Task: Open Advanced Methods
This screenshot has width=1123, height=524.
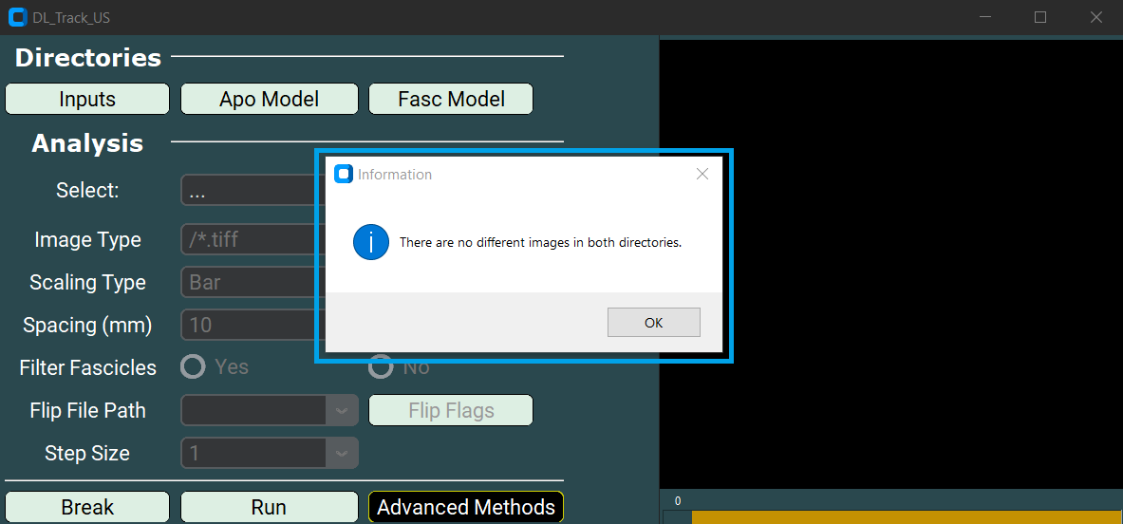Action: (466, 508)
